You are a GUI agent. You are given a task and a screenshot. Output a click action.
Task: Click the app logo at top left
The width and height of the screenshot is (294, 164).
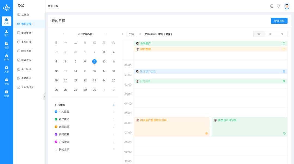pos(6,8)
